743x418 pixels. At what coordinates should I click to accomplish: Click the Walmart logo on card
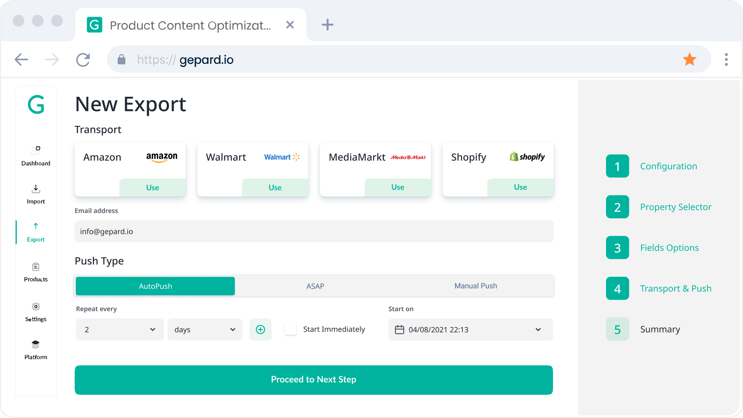[x=282, y=157]
